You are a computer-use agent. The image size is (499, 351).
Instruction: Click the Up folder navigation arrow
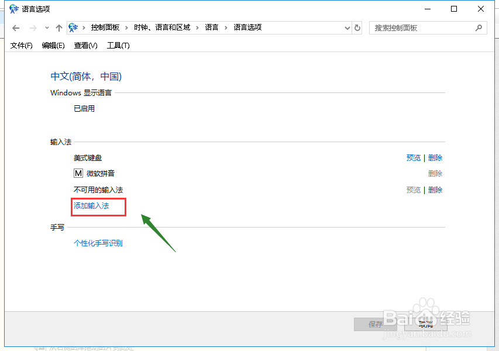point(58,27)
